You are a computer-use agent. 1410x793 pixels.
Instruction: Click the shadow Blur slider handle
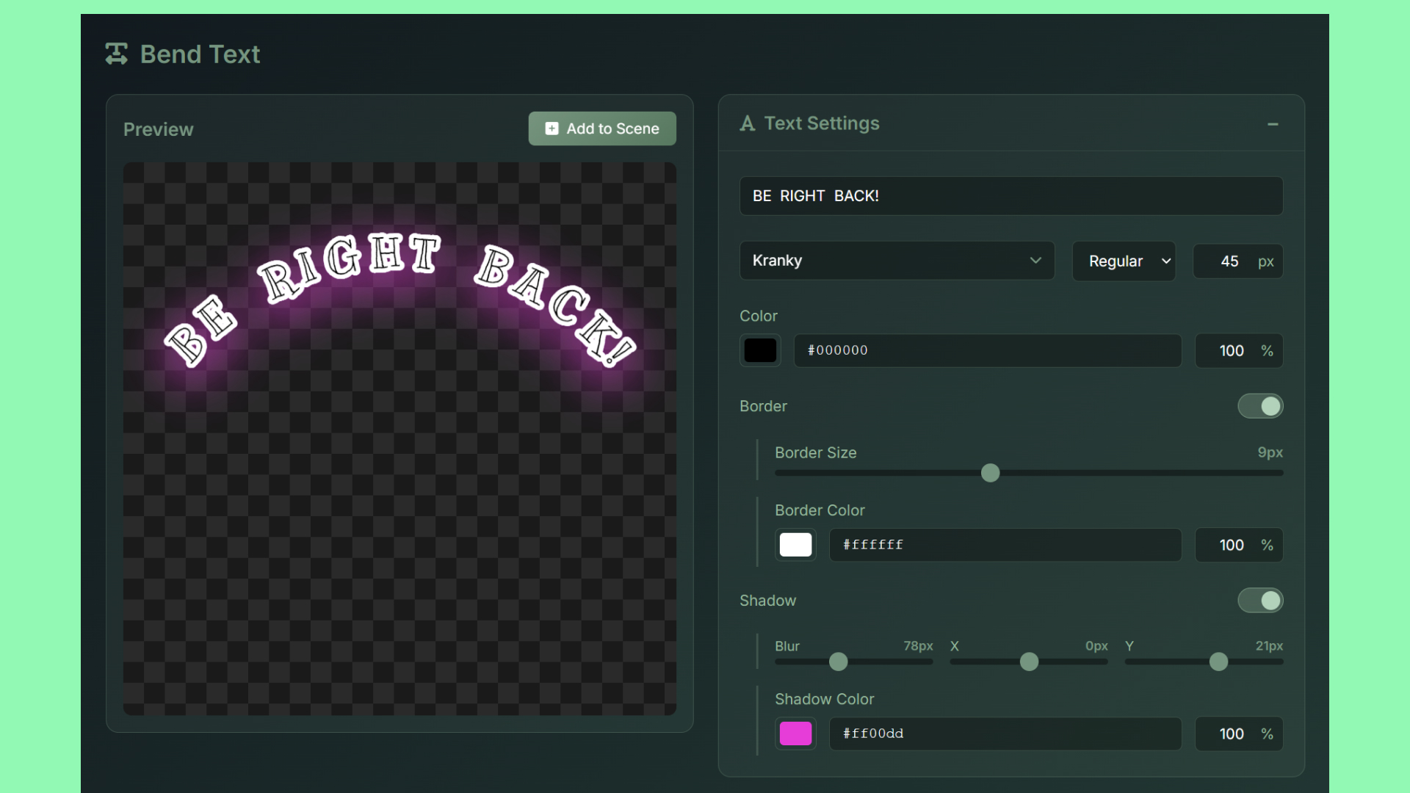click(838, 662)
